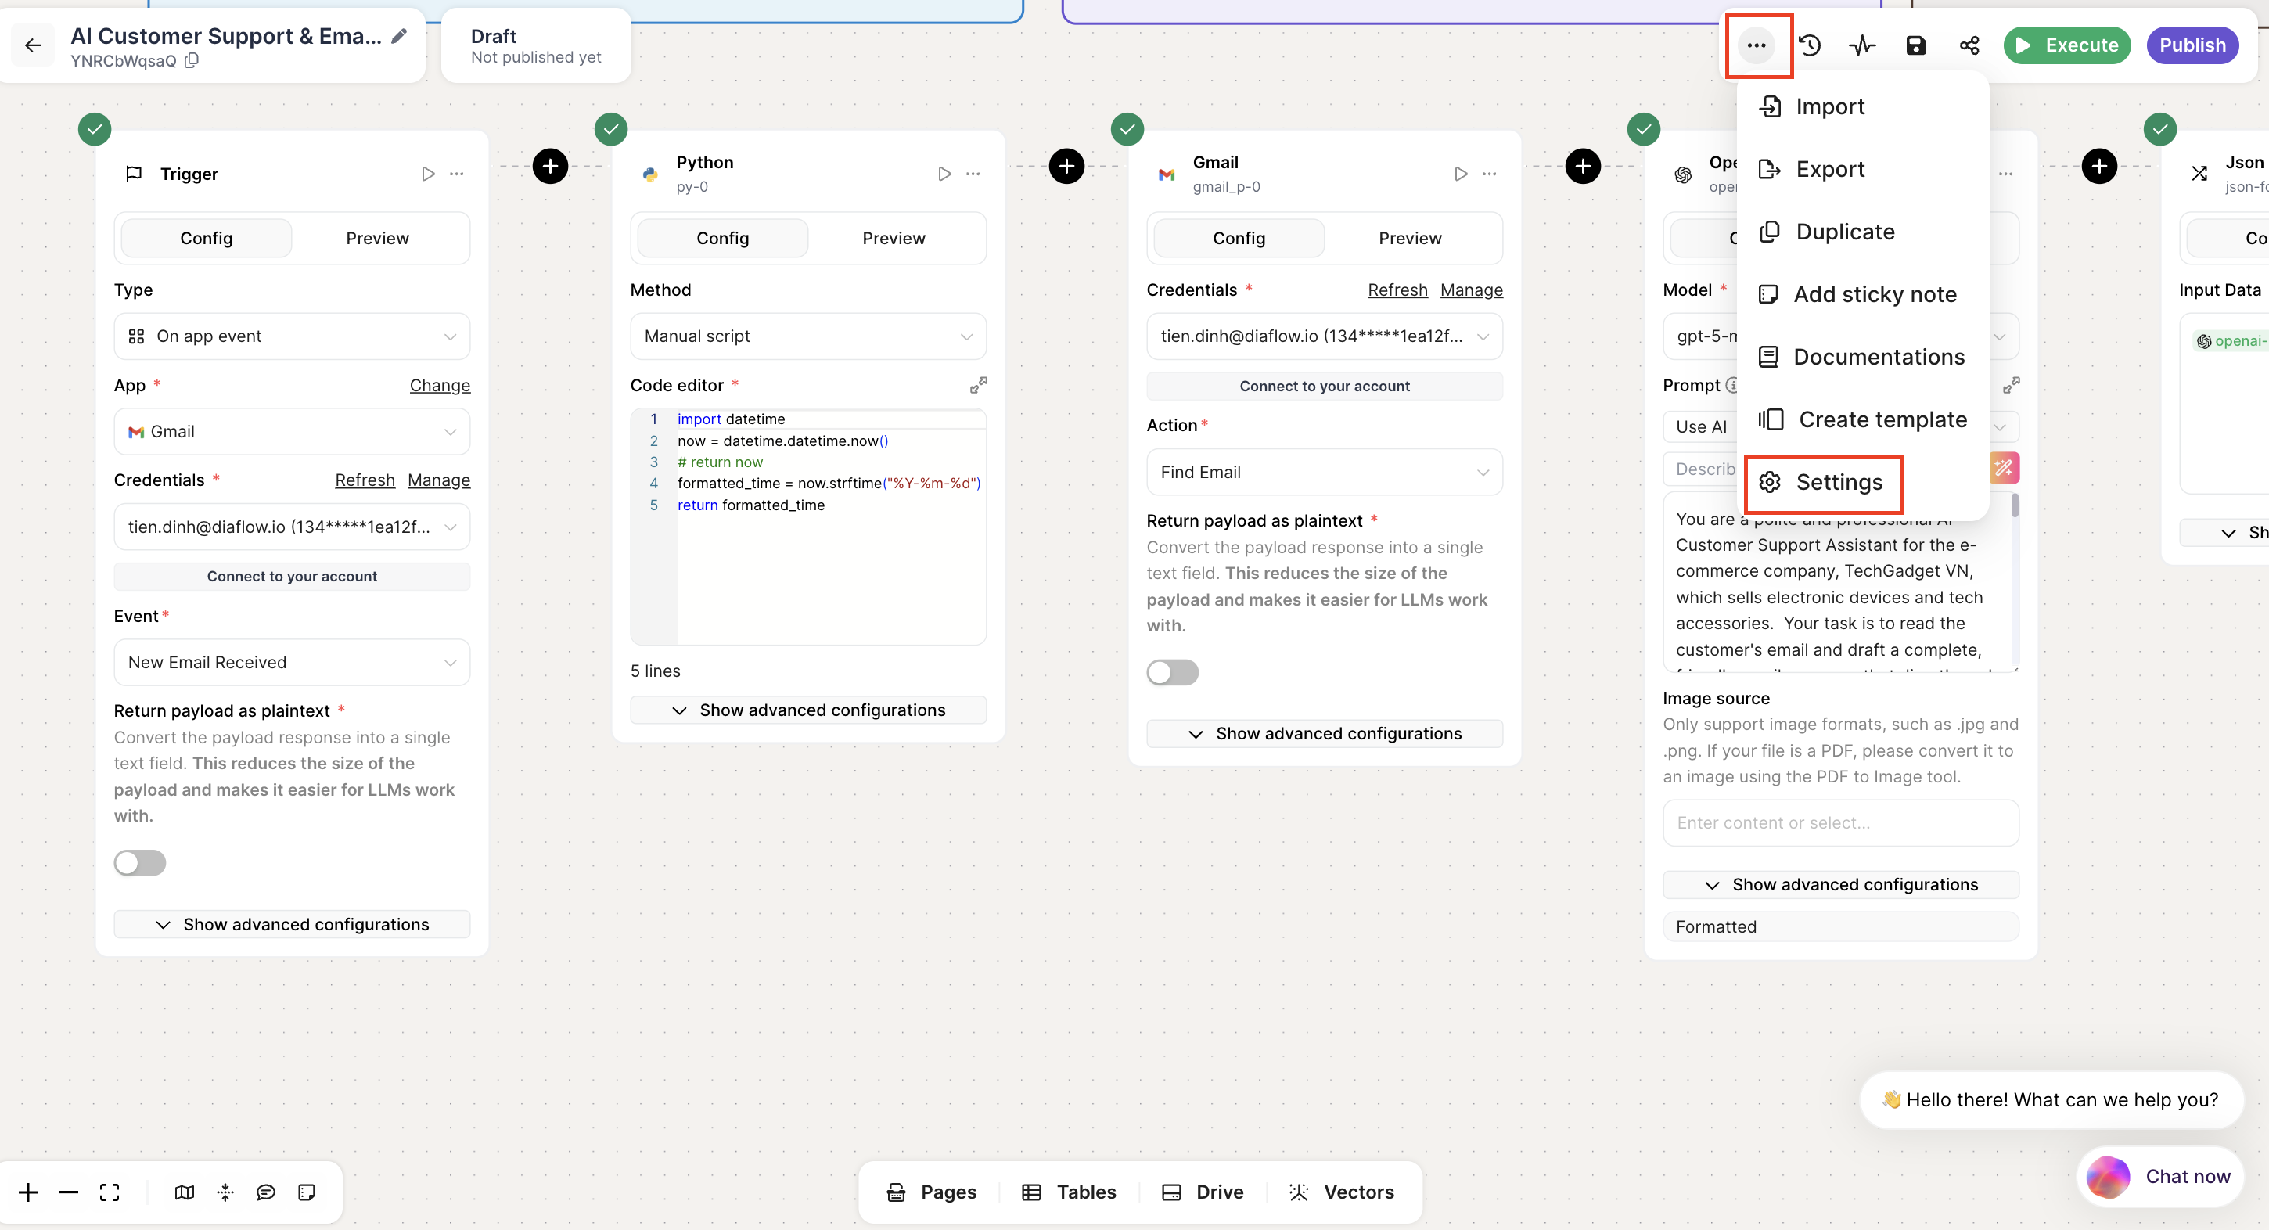Click Change link next to App

coord(440,385)
